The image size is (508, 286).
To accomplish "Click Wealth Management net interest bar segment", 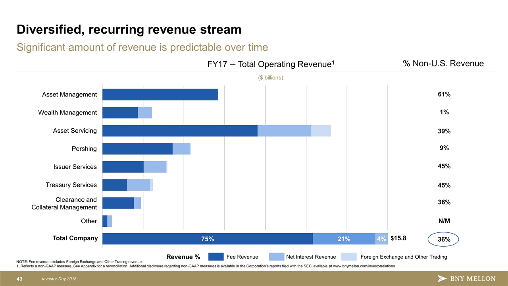I will (x=145, y=113).
